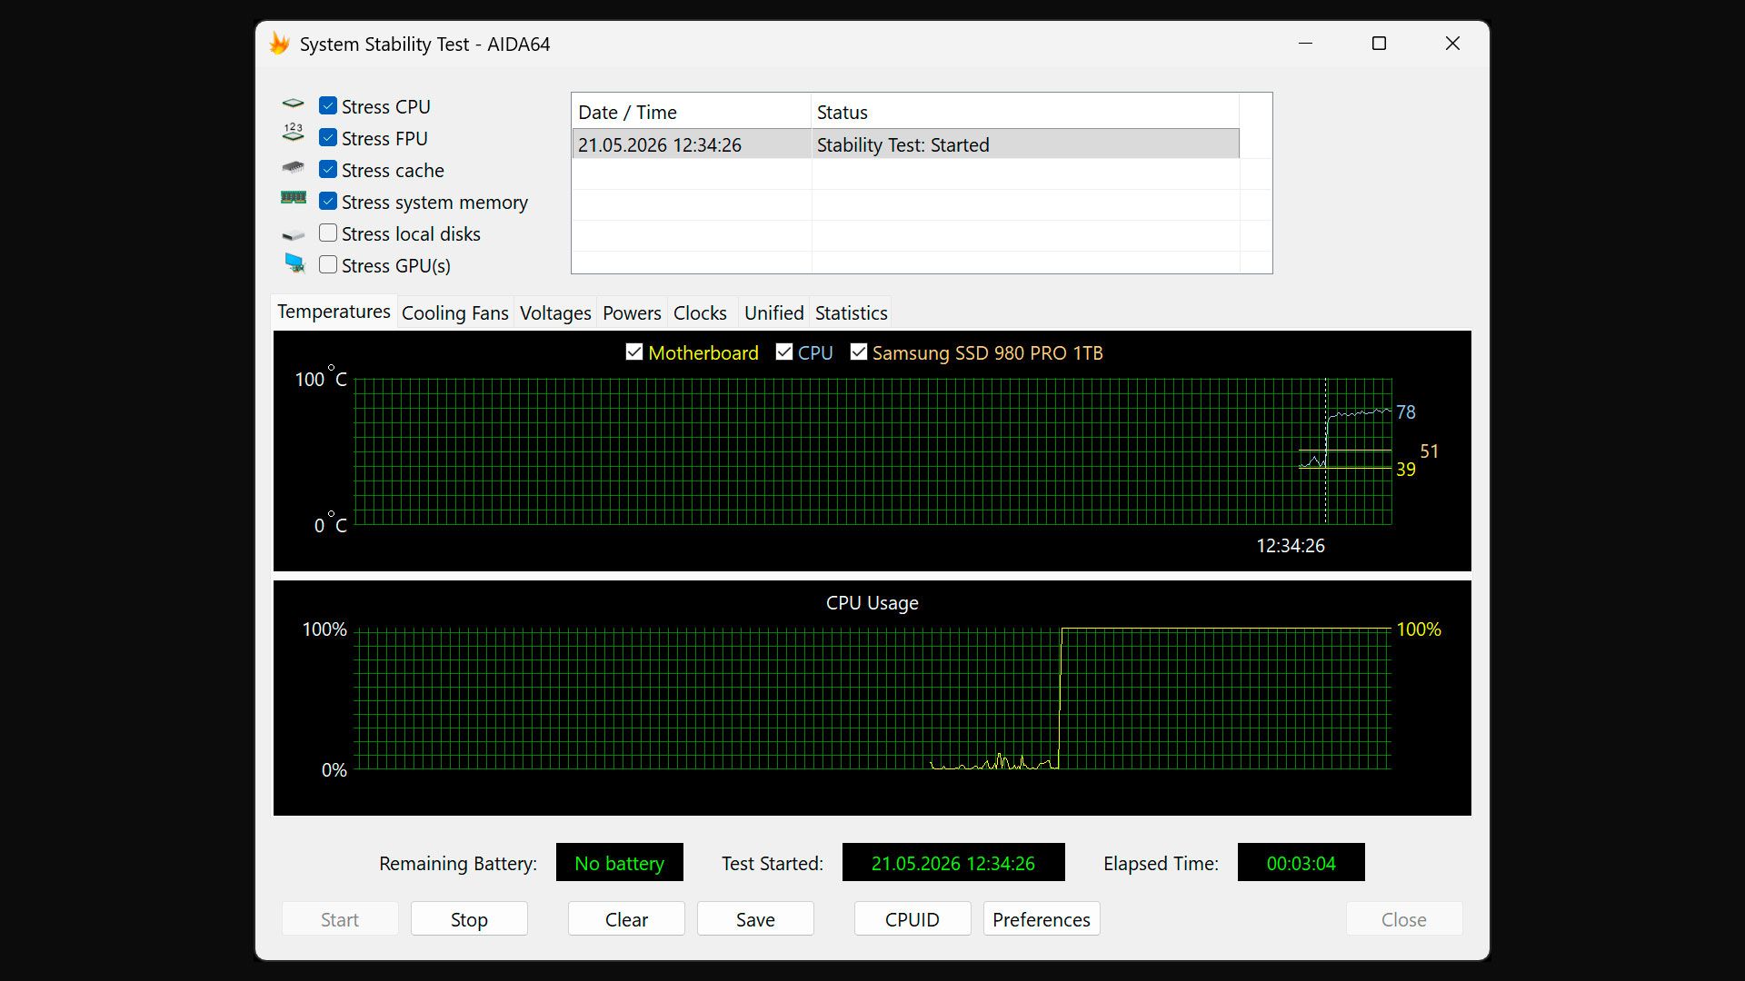Open the Voltages tab
This screenshot has height=981, width=1745.
tap(555, 312)
